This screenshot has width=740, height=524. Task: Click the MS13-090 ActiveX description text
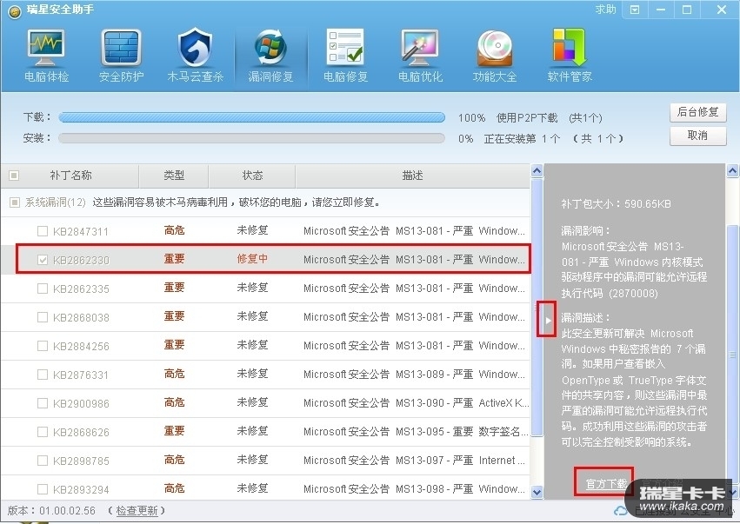click(x=416, y=403)
